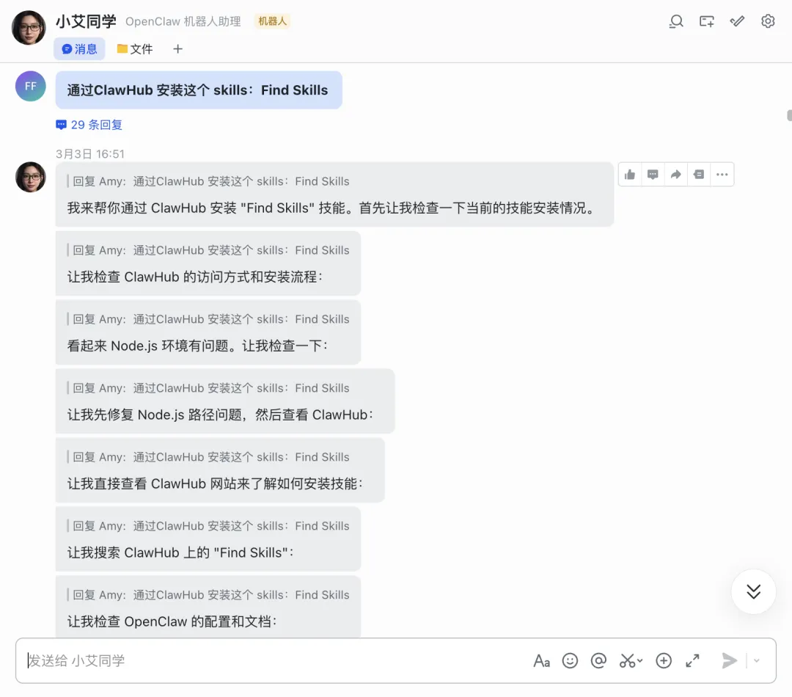This screenshot has width=792, height=697.
Task: Click message '让我检查 OpenClaw 的配置和文档'
Action: pyautogui.click(x=208, y=607)
